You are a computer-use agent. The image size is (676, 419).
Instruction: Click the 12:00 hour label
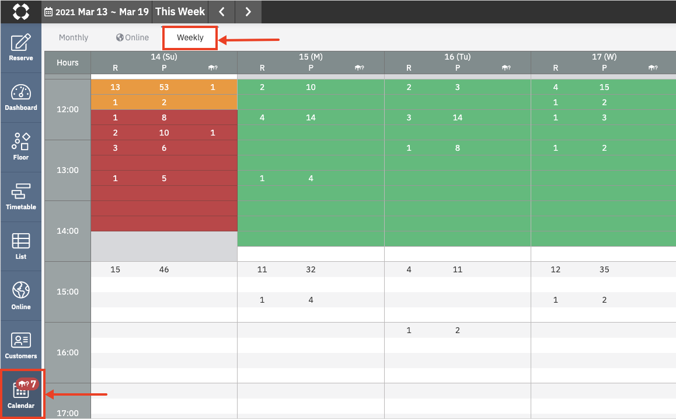click(x=68, y=109)
